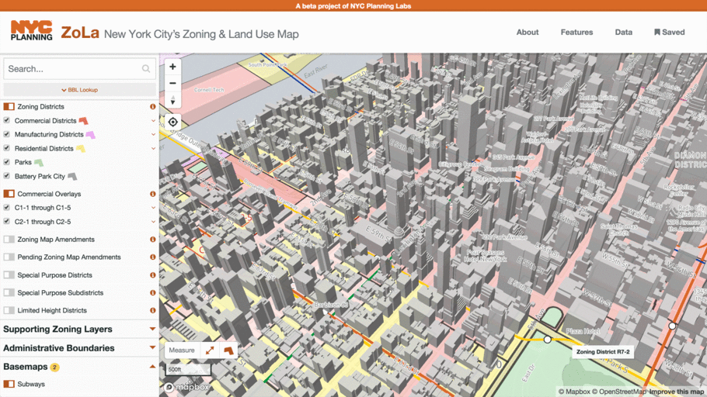Expand the Manufacturing Districts chevron
The height and width of the screenshot is (397, 707).
click(153, 135)
